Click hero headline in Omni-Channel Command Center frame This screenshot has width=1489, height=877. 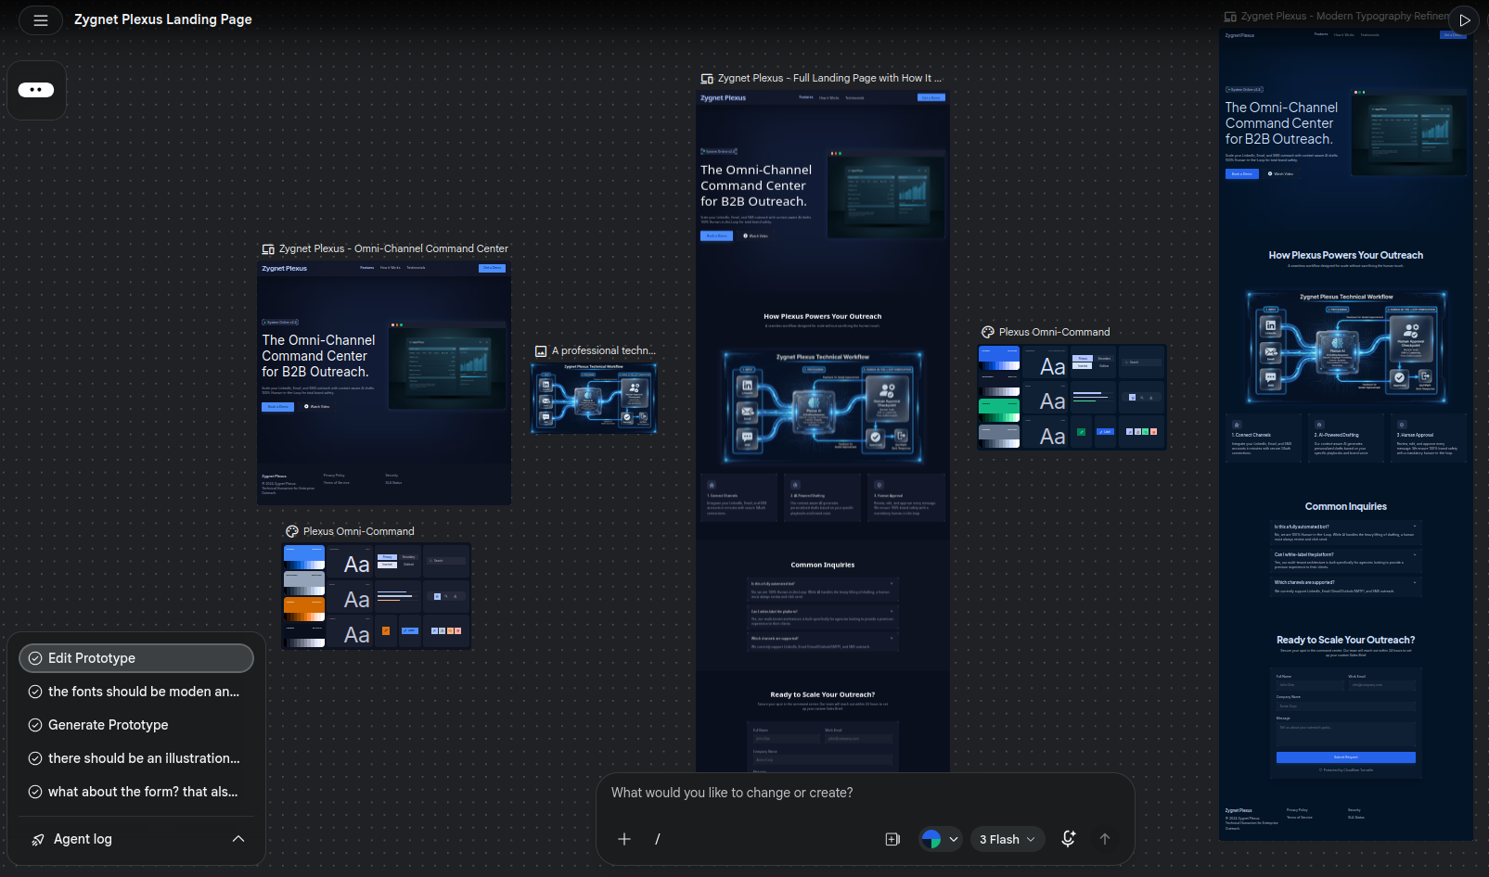318,356
